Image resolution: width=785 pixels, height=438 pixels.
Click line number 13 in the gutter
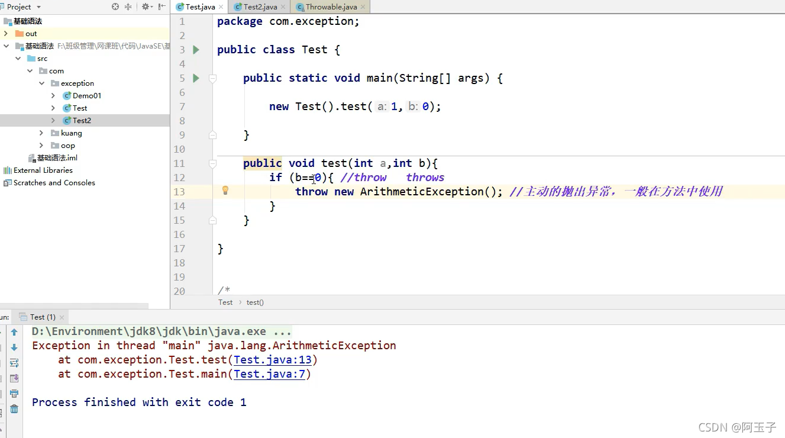click(179, 192)
